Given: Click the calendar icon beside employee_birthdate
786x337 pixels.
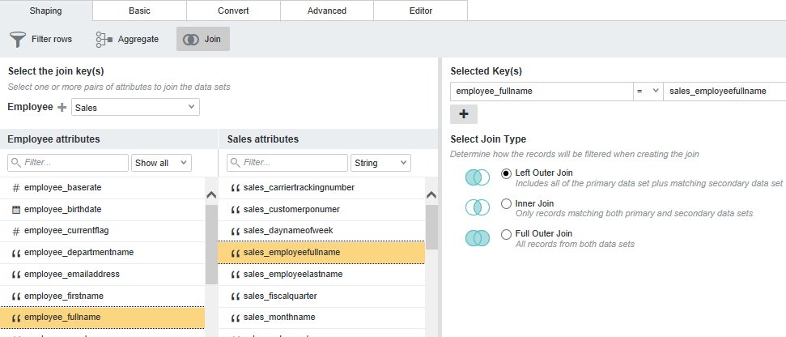Looking at the screenshot, I should pyautogui.click(x=16, y=209).
